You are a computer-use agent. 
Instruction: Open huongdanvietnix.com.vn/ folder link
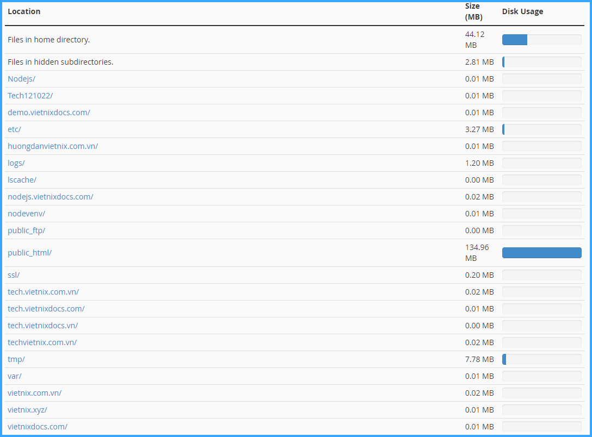(53, 146)
